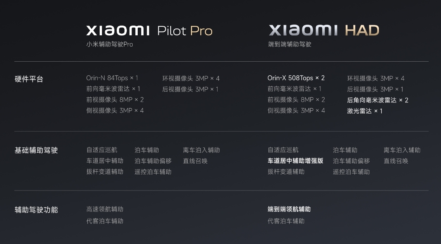Select 遥控泊车辅助 under Pilot Pro
This screenshot has height=244, width=441.
click(x=153, y=172)
